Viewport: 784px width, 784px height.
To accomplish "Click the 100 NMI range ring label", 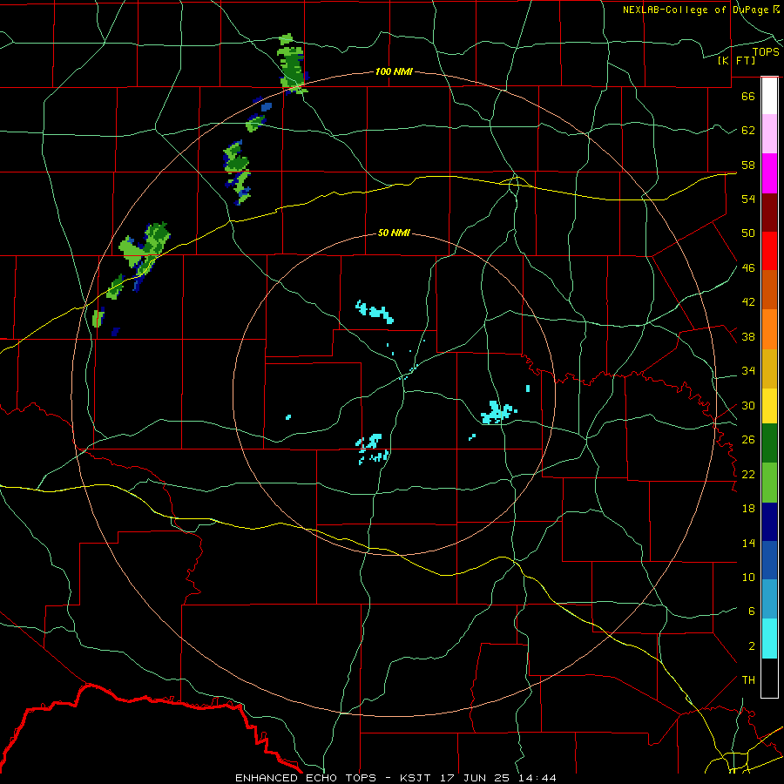I will click(x=394, y=71).
